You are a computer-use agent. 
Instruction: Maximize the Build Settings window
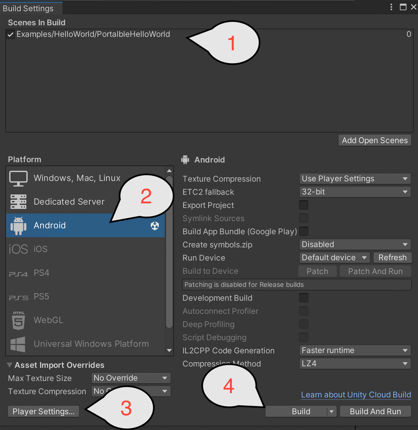point(403,7)
